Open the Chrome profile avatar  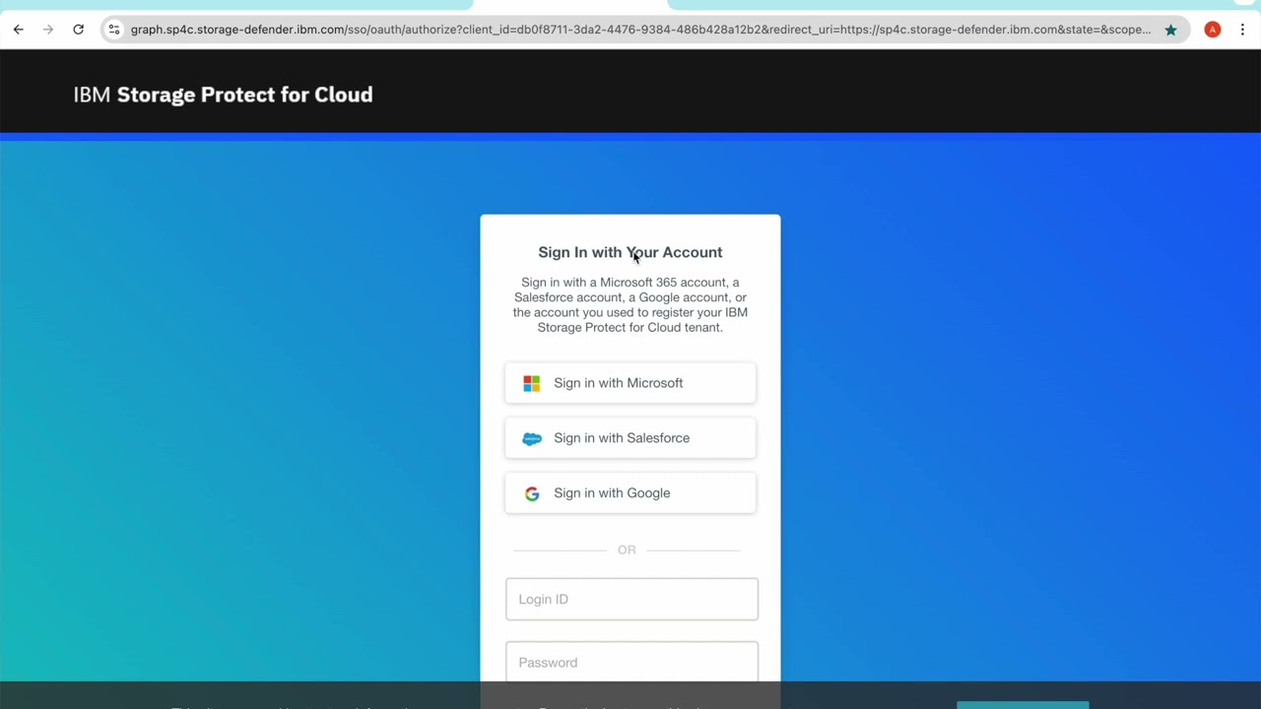point(1213,30)
